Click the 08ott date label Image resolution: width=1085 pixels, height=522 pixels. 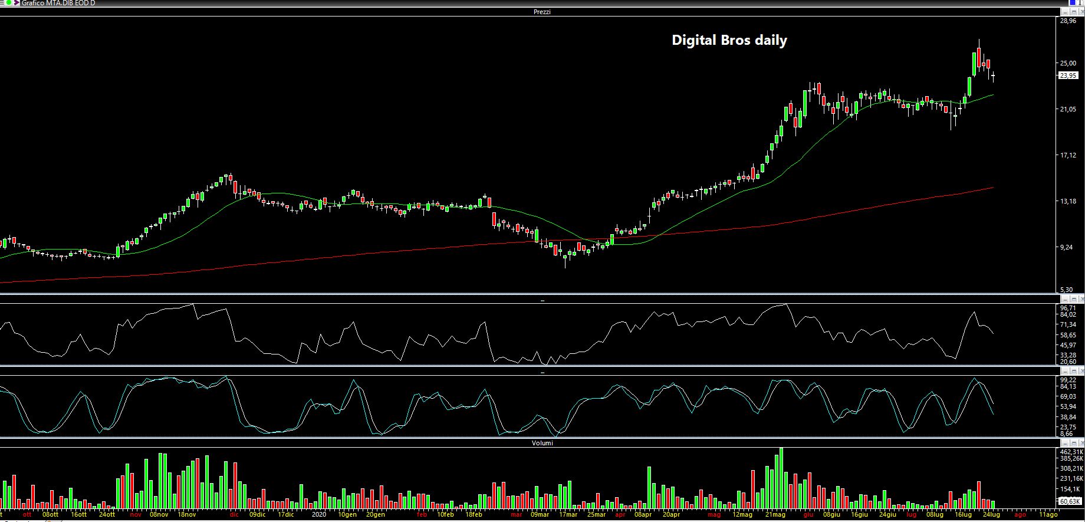(51, 514)
